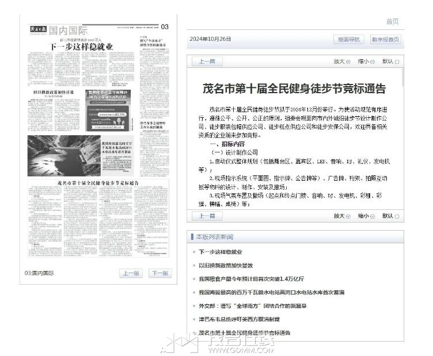Click the 竞标通告 article block on newspaper page
The image size is (433, 356).
pyautogui.click(x=98, y=218)
